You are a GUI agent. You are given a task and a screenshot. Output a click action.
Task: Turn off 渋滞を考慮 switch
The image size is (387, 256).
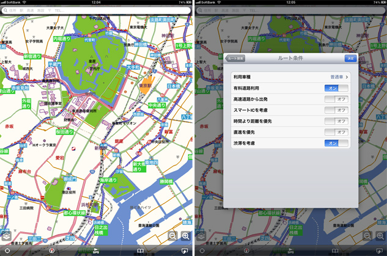(x=336, y=143)
